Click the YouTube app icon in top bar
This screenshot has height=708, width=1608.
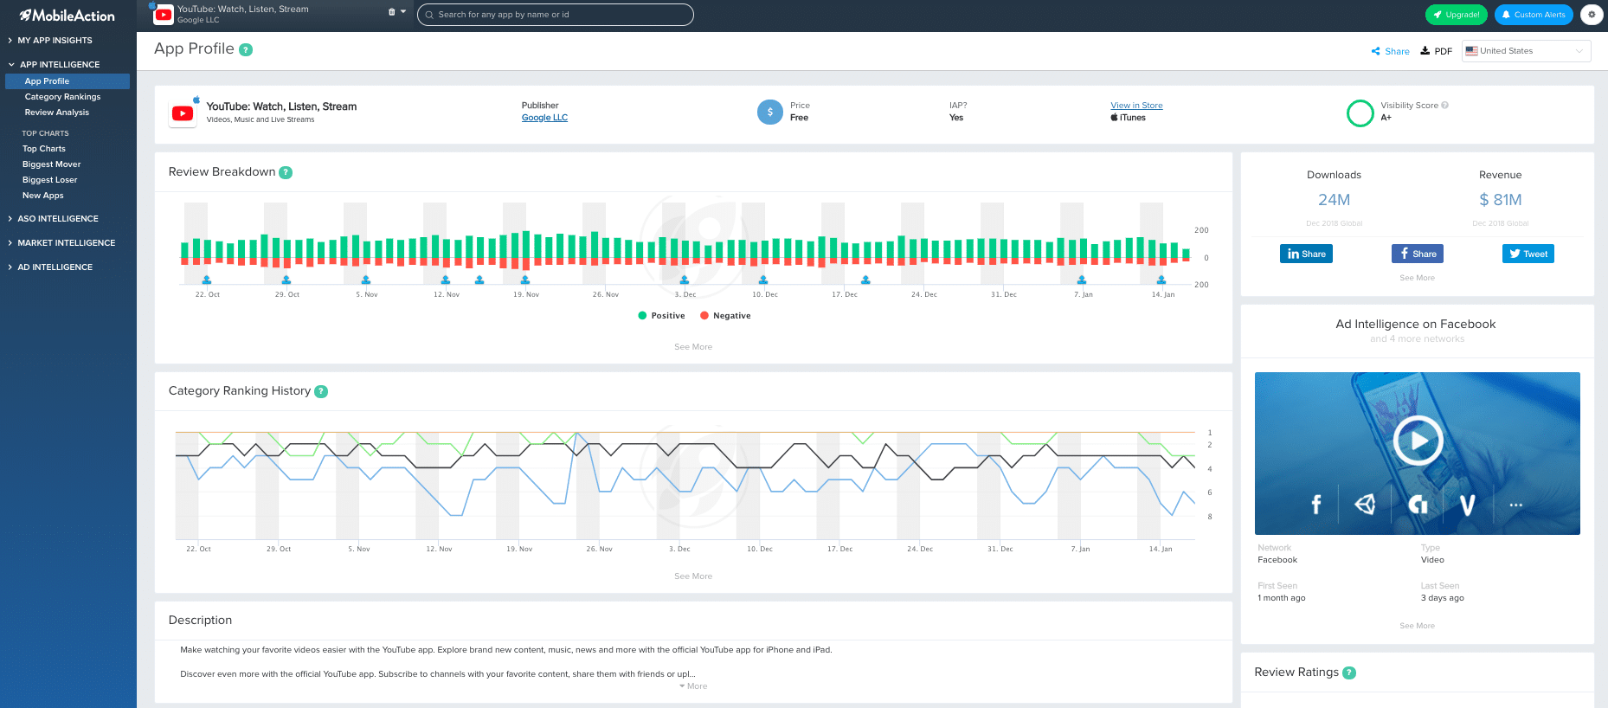click(163, 15)
